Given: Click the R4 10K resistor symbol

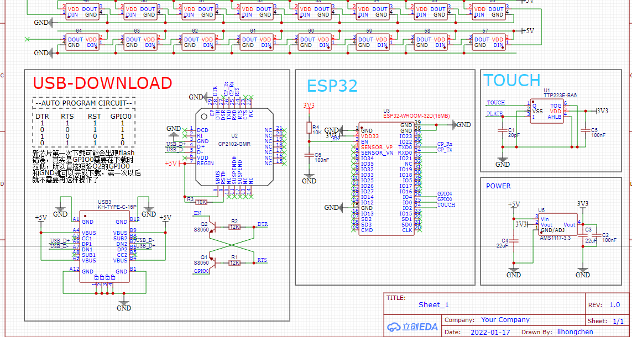Looking at the screenshot, I should pyautogui.click(x=309, y=128).
